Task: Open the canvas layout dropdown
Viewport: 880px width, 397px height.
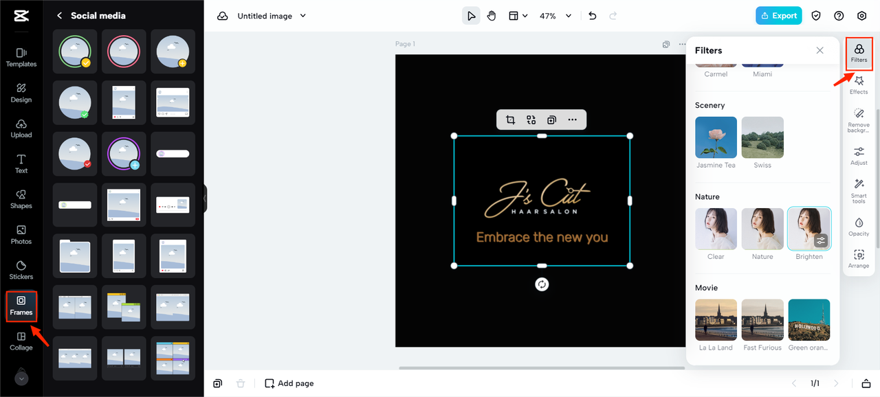Action: tap(518, 16)
